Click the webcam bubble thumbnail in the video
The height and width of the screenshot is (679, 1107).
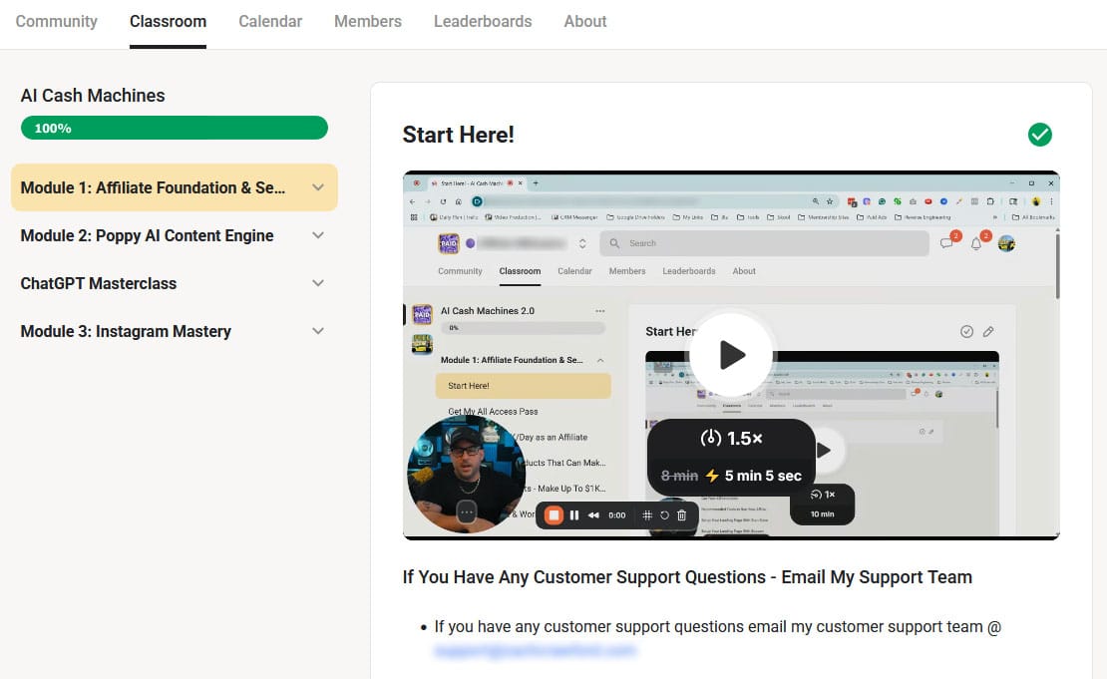click(x=467, y=470)
